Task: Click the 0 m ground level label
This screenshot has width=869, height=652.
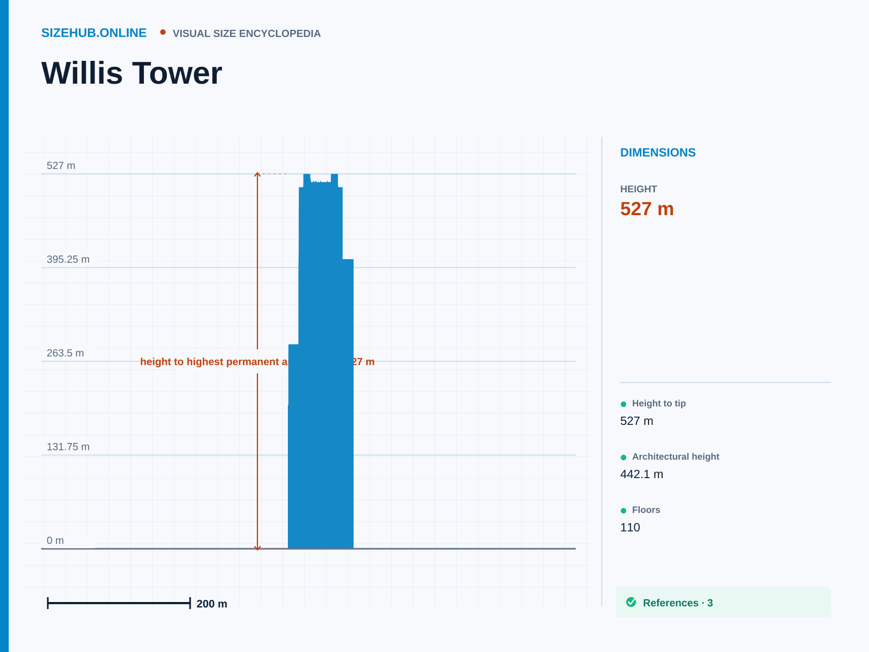Action: pos(55,541)
